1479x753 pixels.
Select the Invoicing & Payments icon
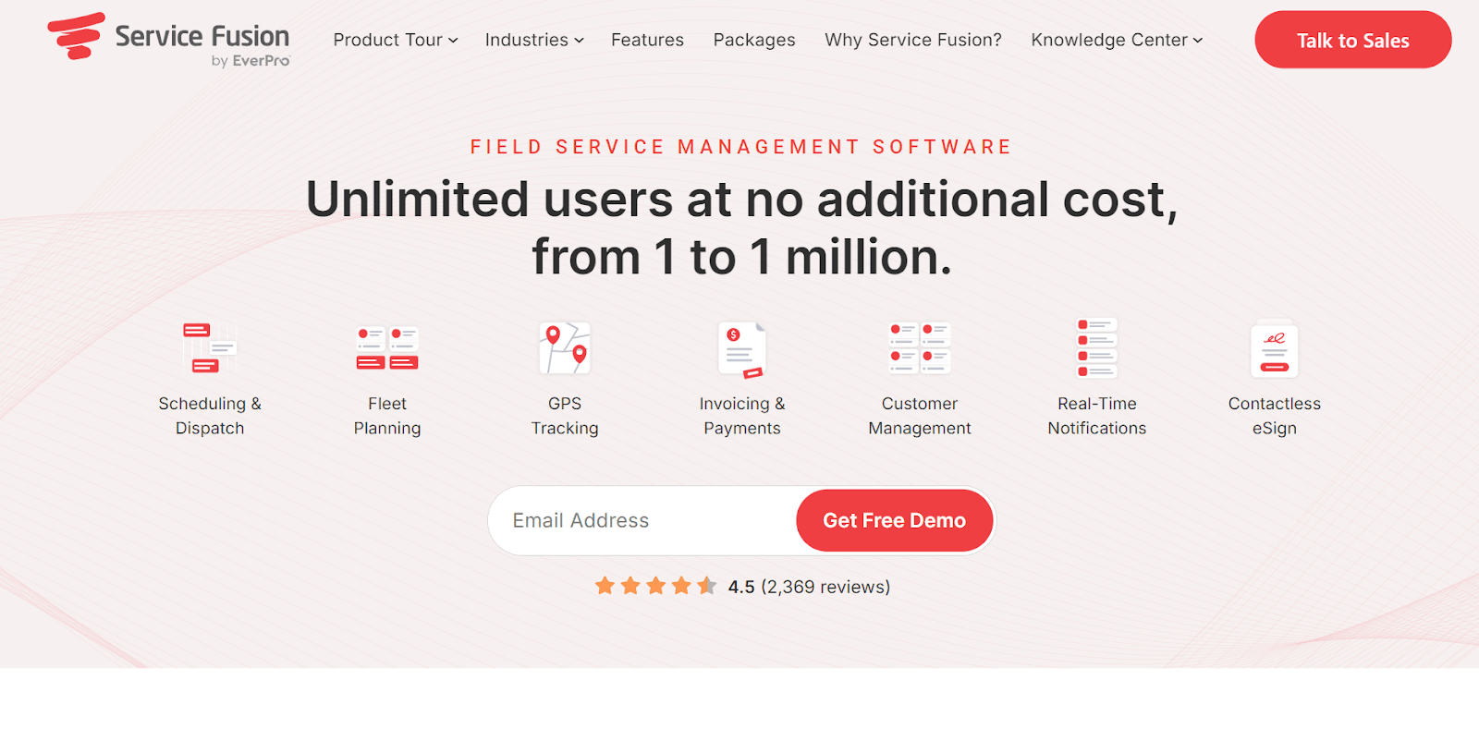tap(742, 349)
